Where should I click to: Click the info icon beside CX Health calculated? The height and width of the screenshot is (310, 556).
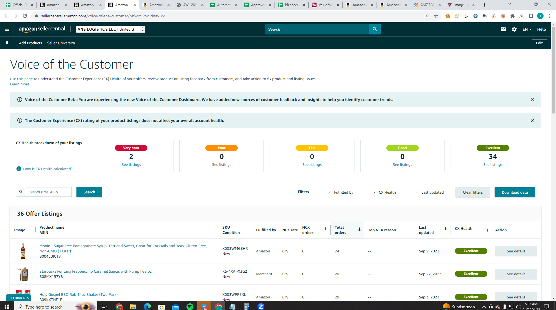[x=19, y=169]
